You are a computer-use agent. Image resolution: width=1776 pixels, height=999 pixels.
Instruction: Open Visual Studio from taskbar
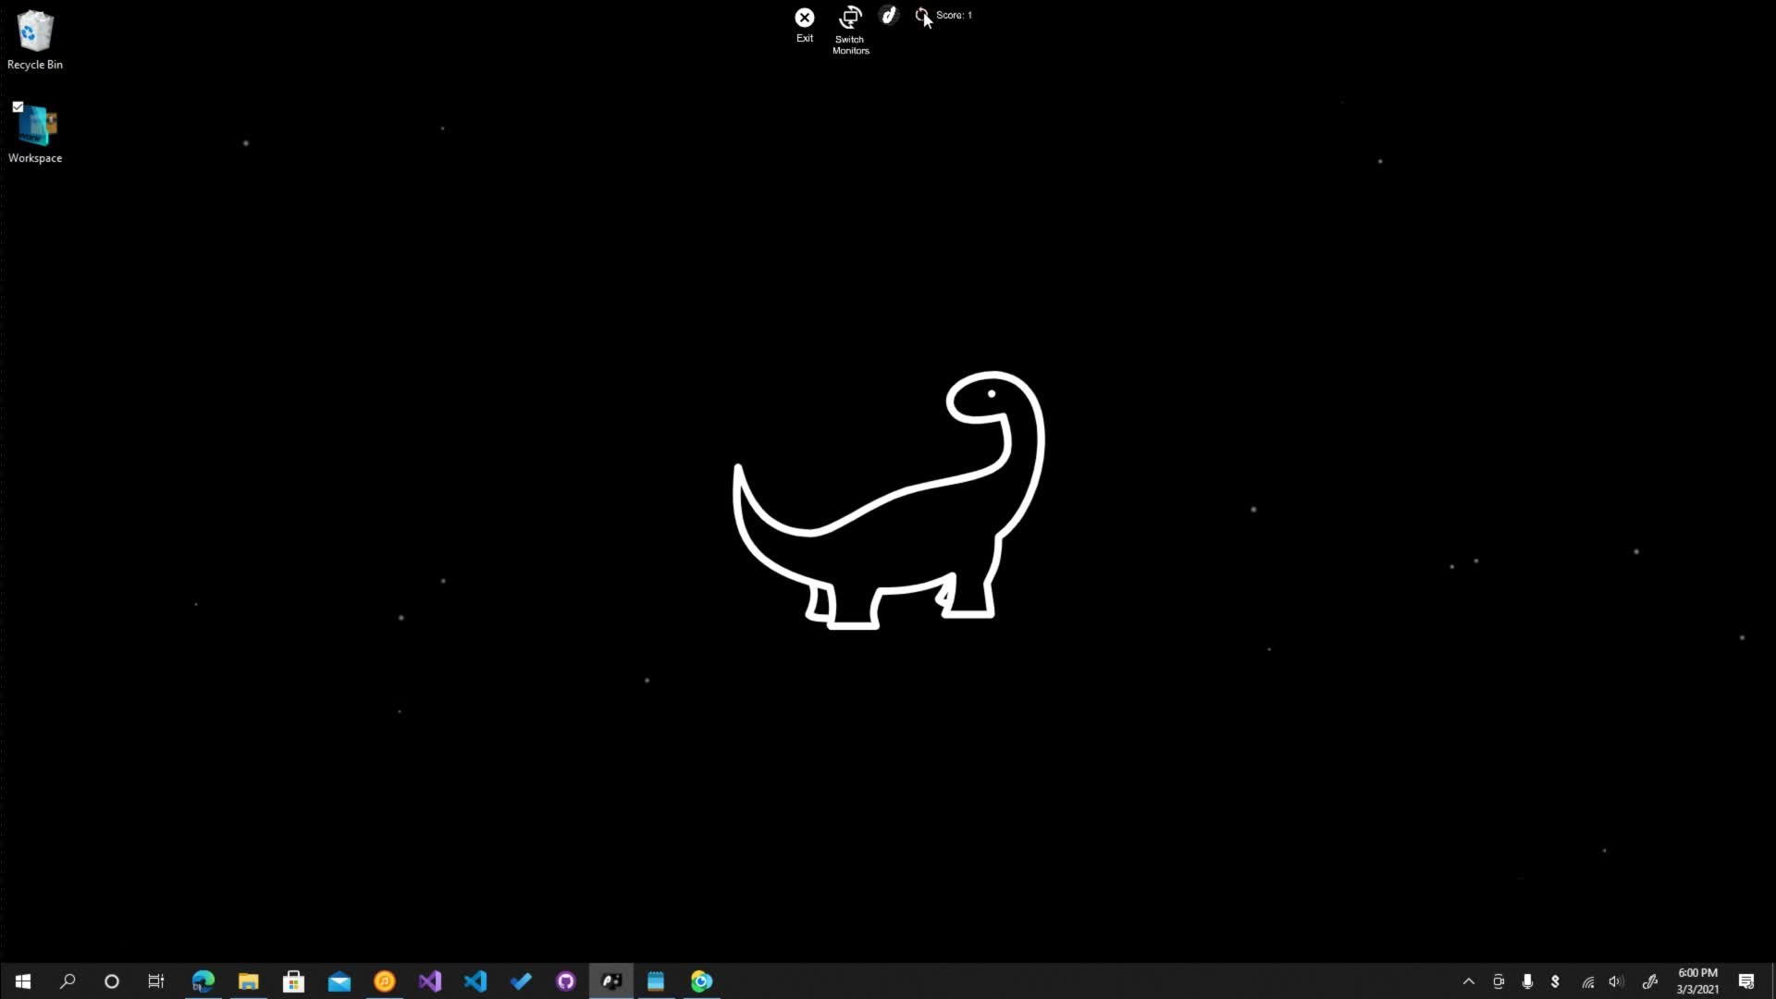pos(430,981)
